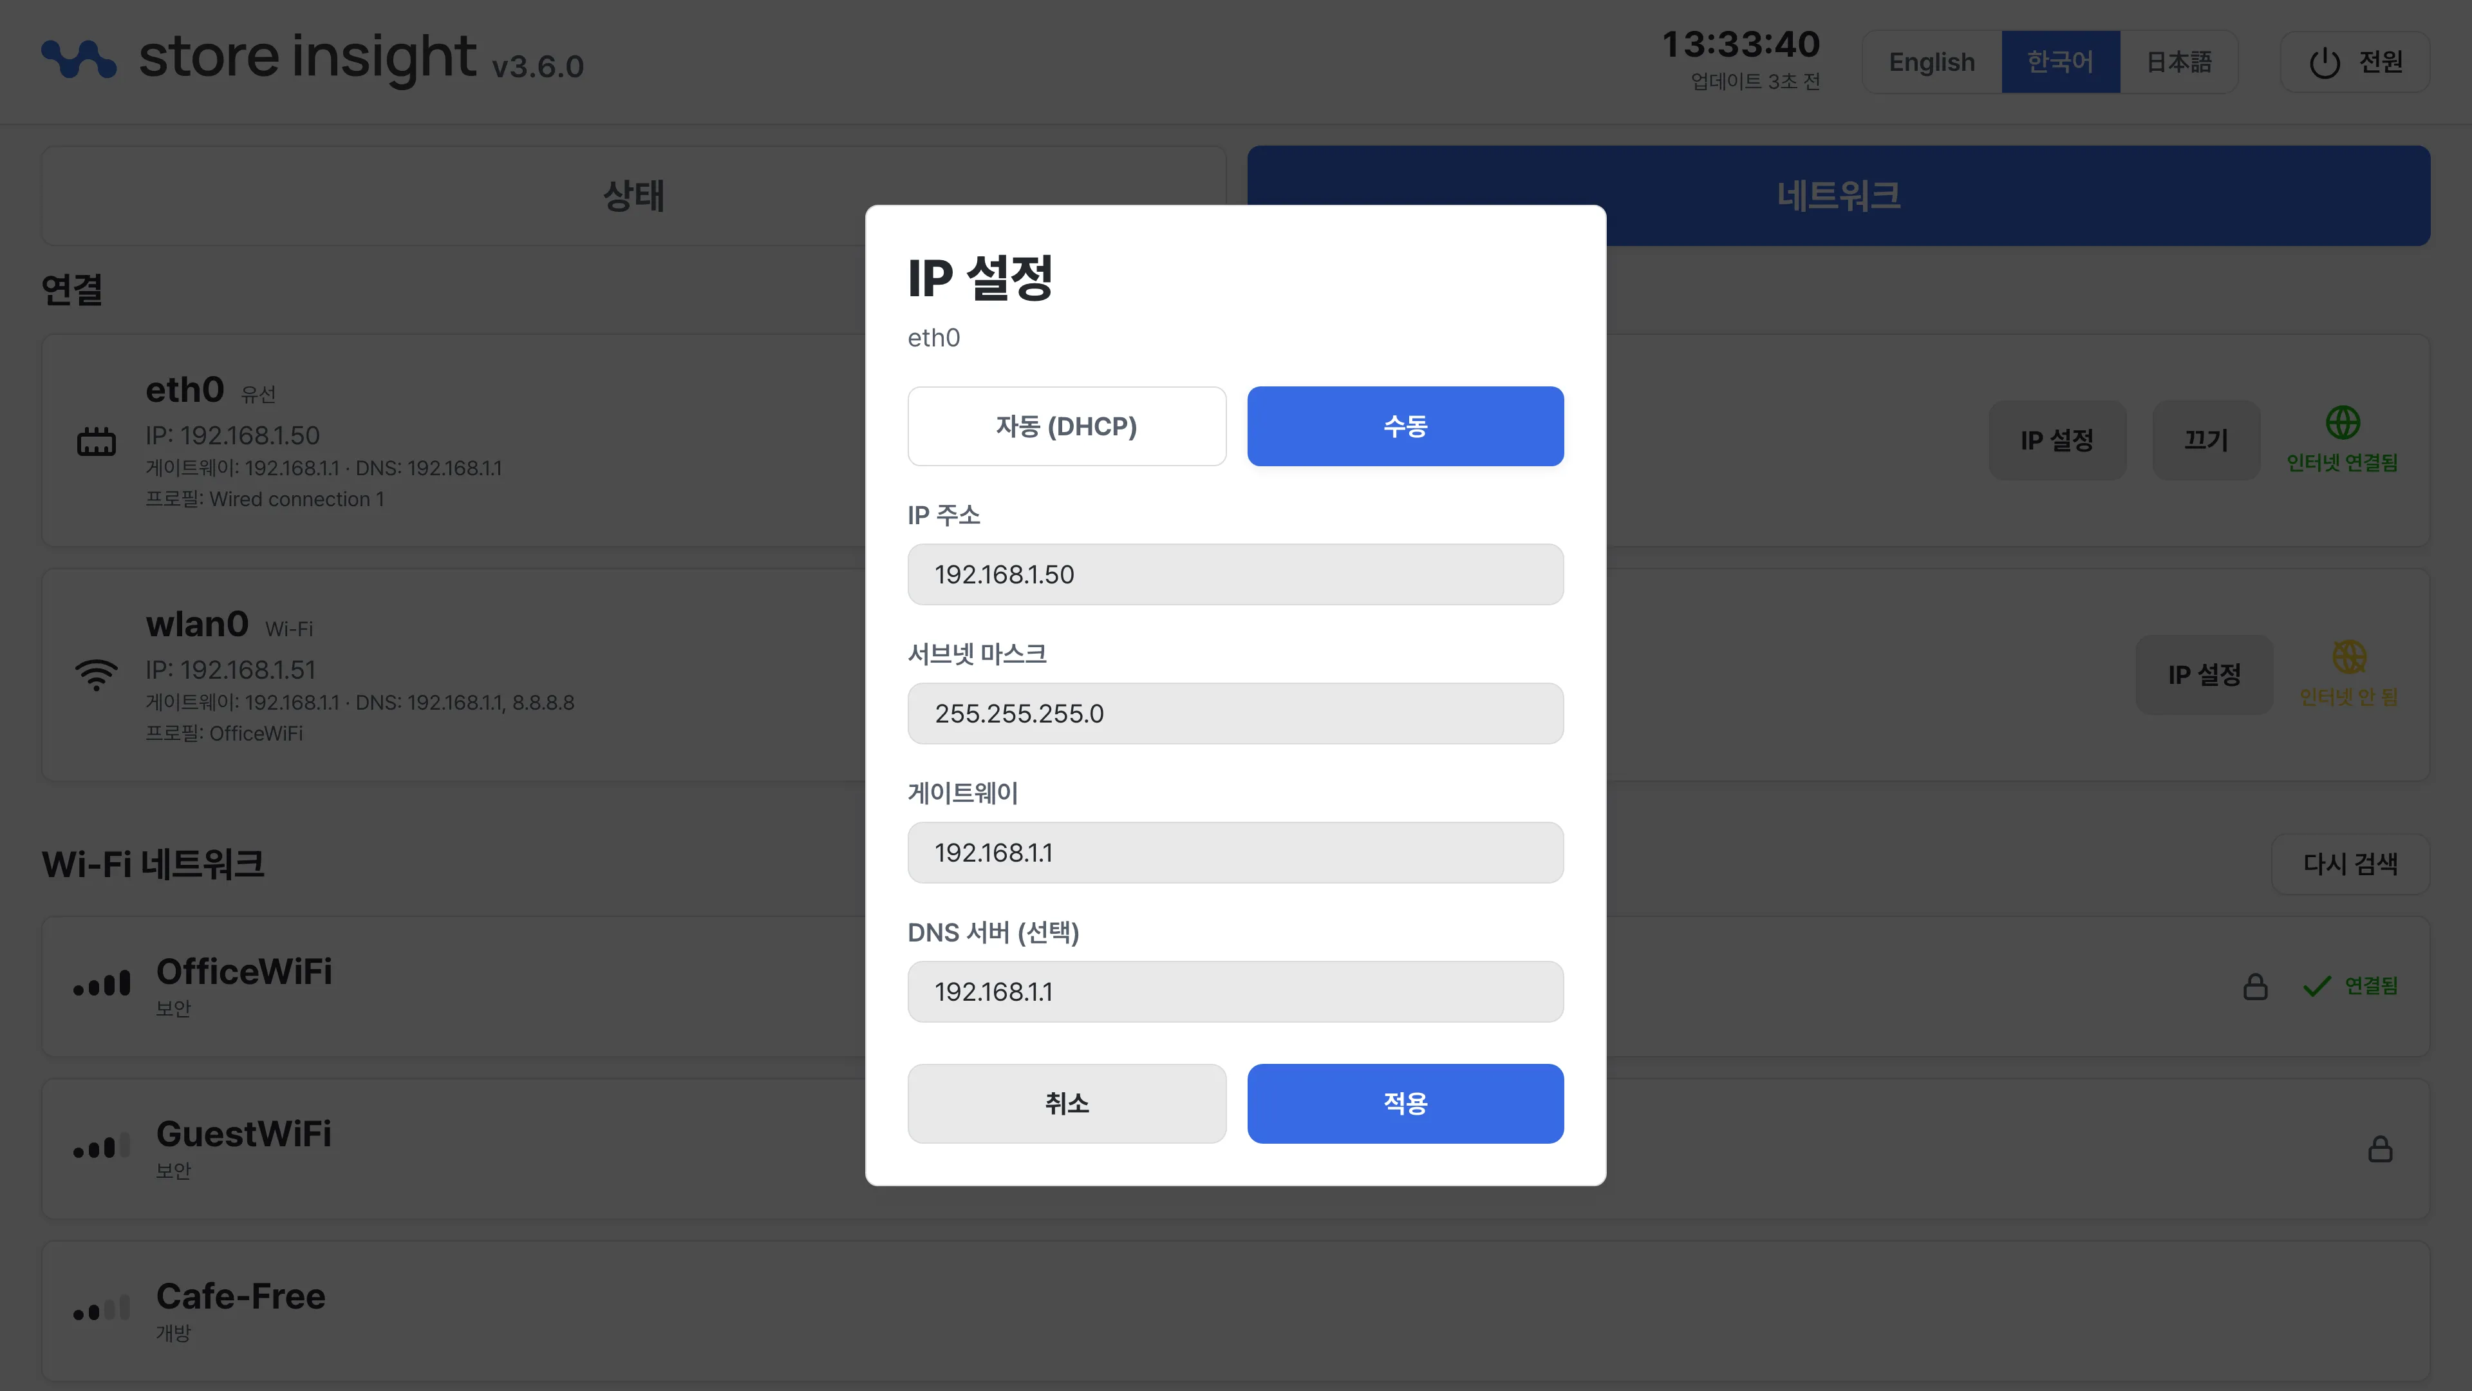Click 다시 검색 to rescan Wi-Fi

(2350, 864)
